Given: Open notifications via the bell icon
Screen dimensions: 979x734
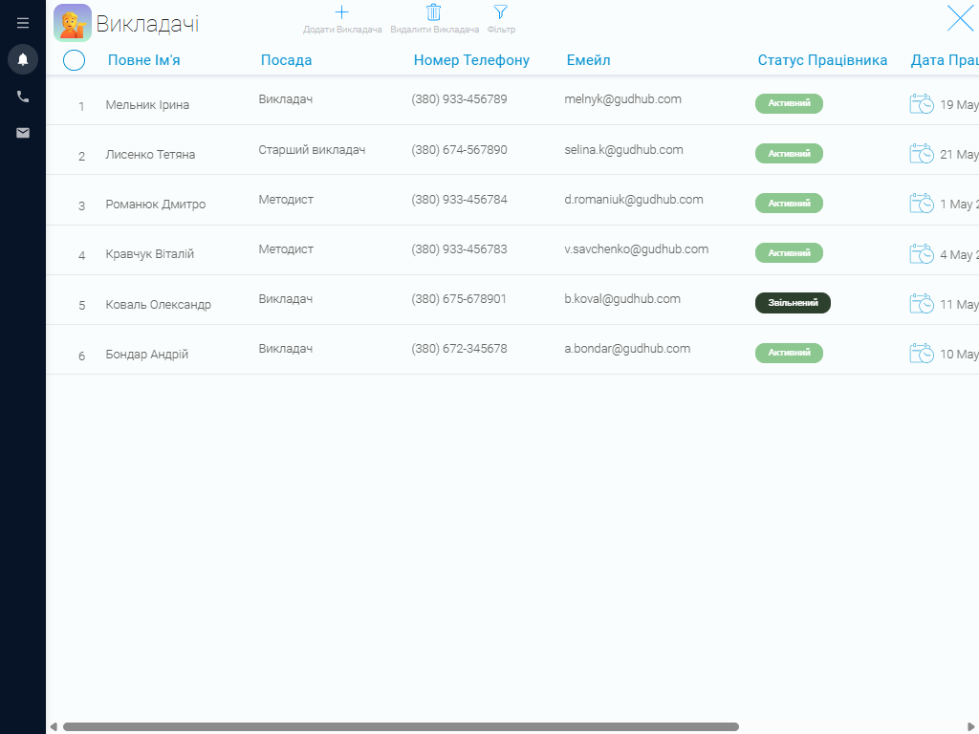Looking at the screenshot, I should [23, 59].
